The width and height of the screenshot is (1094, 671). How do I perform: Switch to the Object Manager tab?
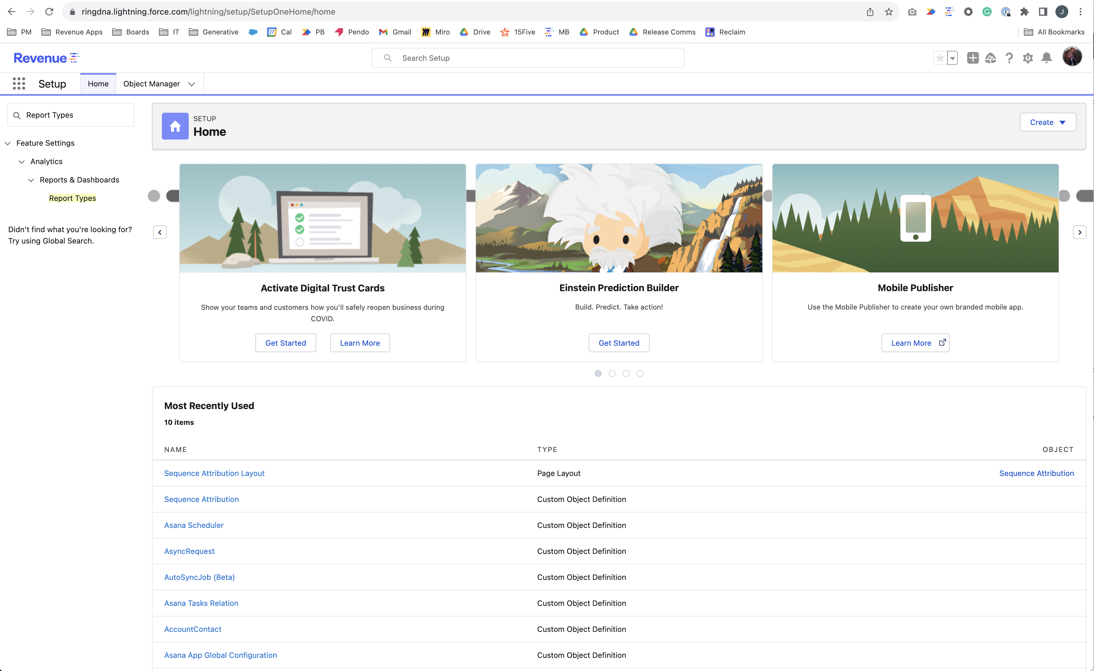[x=151, y=84]
